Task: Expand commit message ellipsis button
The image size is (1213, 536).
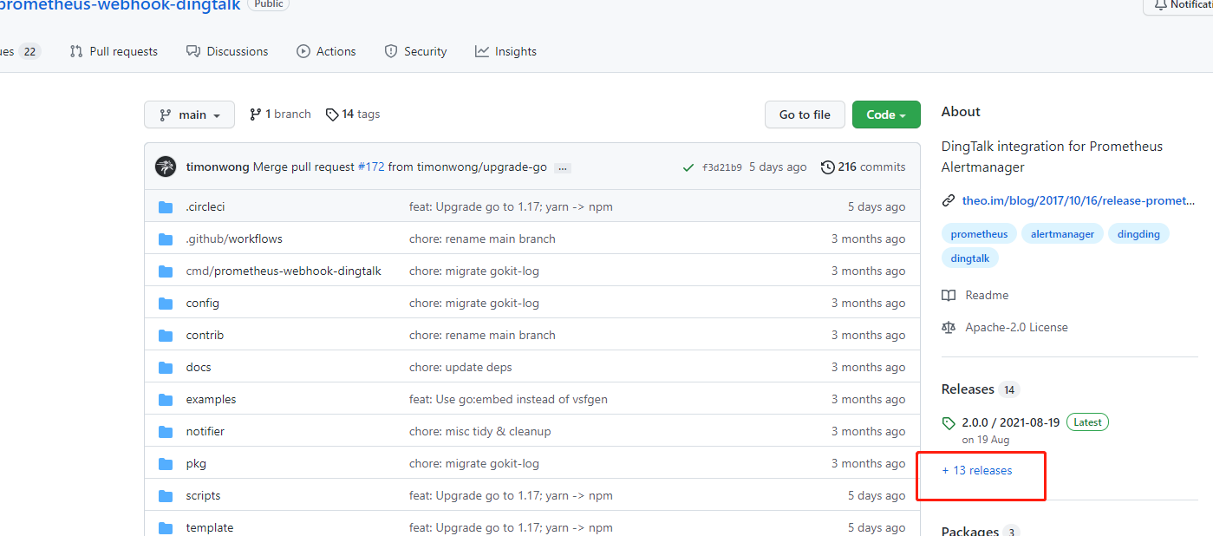Action: click(563, 167)
